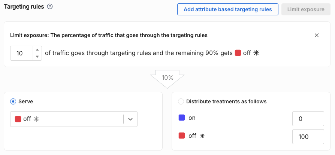Increase the traffic percentage with up arrow
Viewport: 335px width, 155px height.
[37, 50]
